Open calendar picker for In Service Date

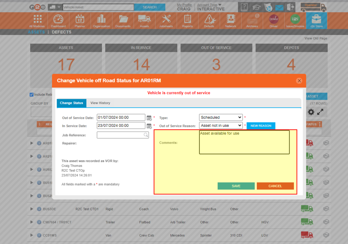pos(149,126)
